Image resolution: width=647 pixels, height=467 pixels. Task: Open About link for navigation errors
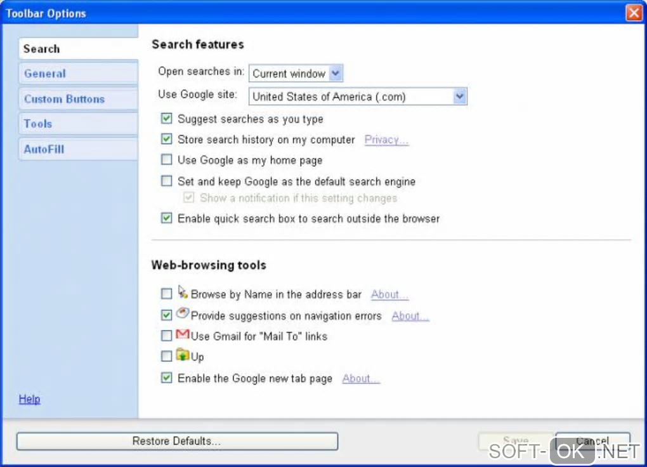click(x=410, y=316)
